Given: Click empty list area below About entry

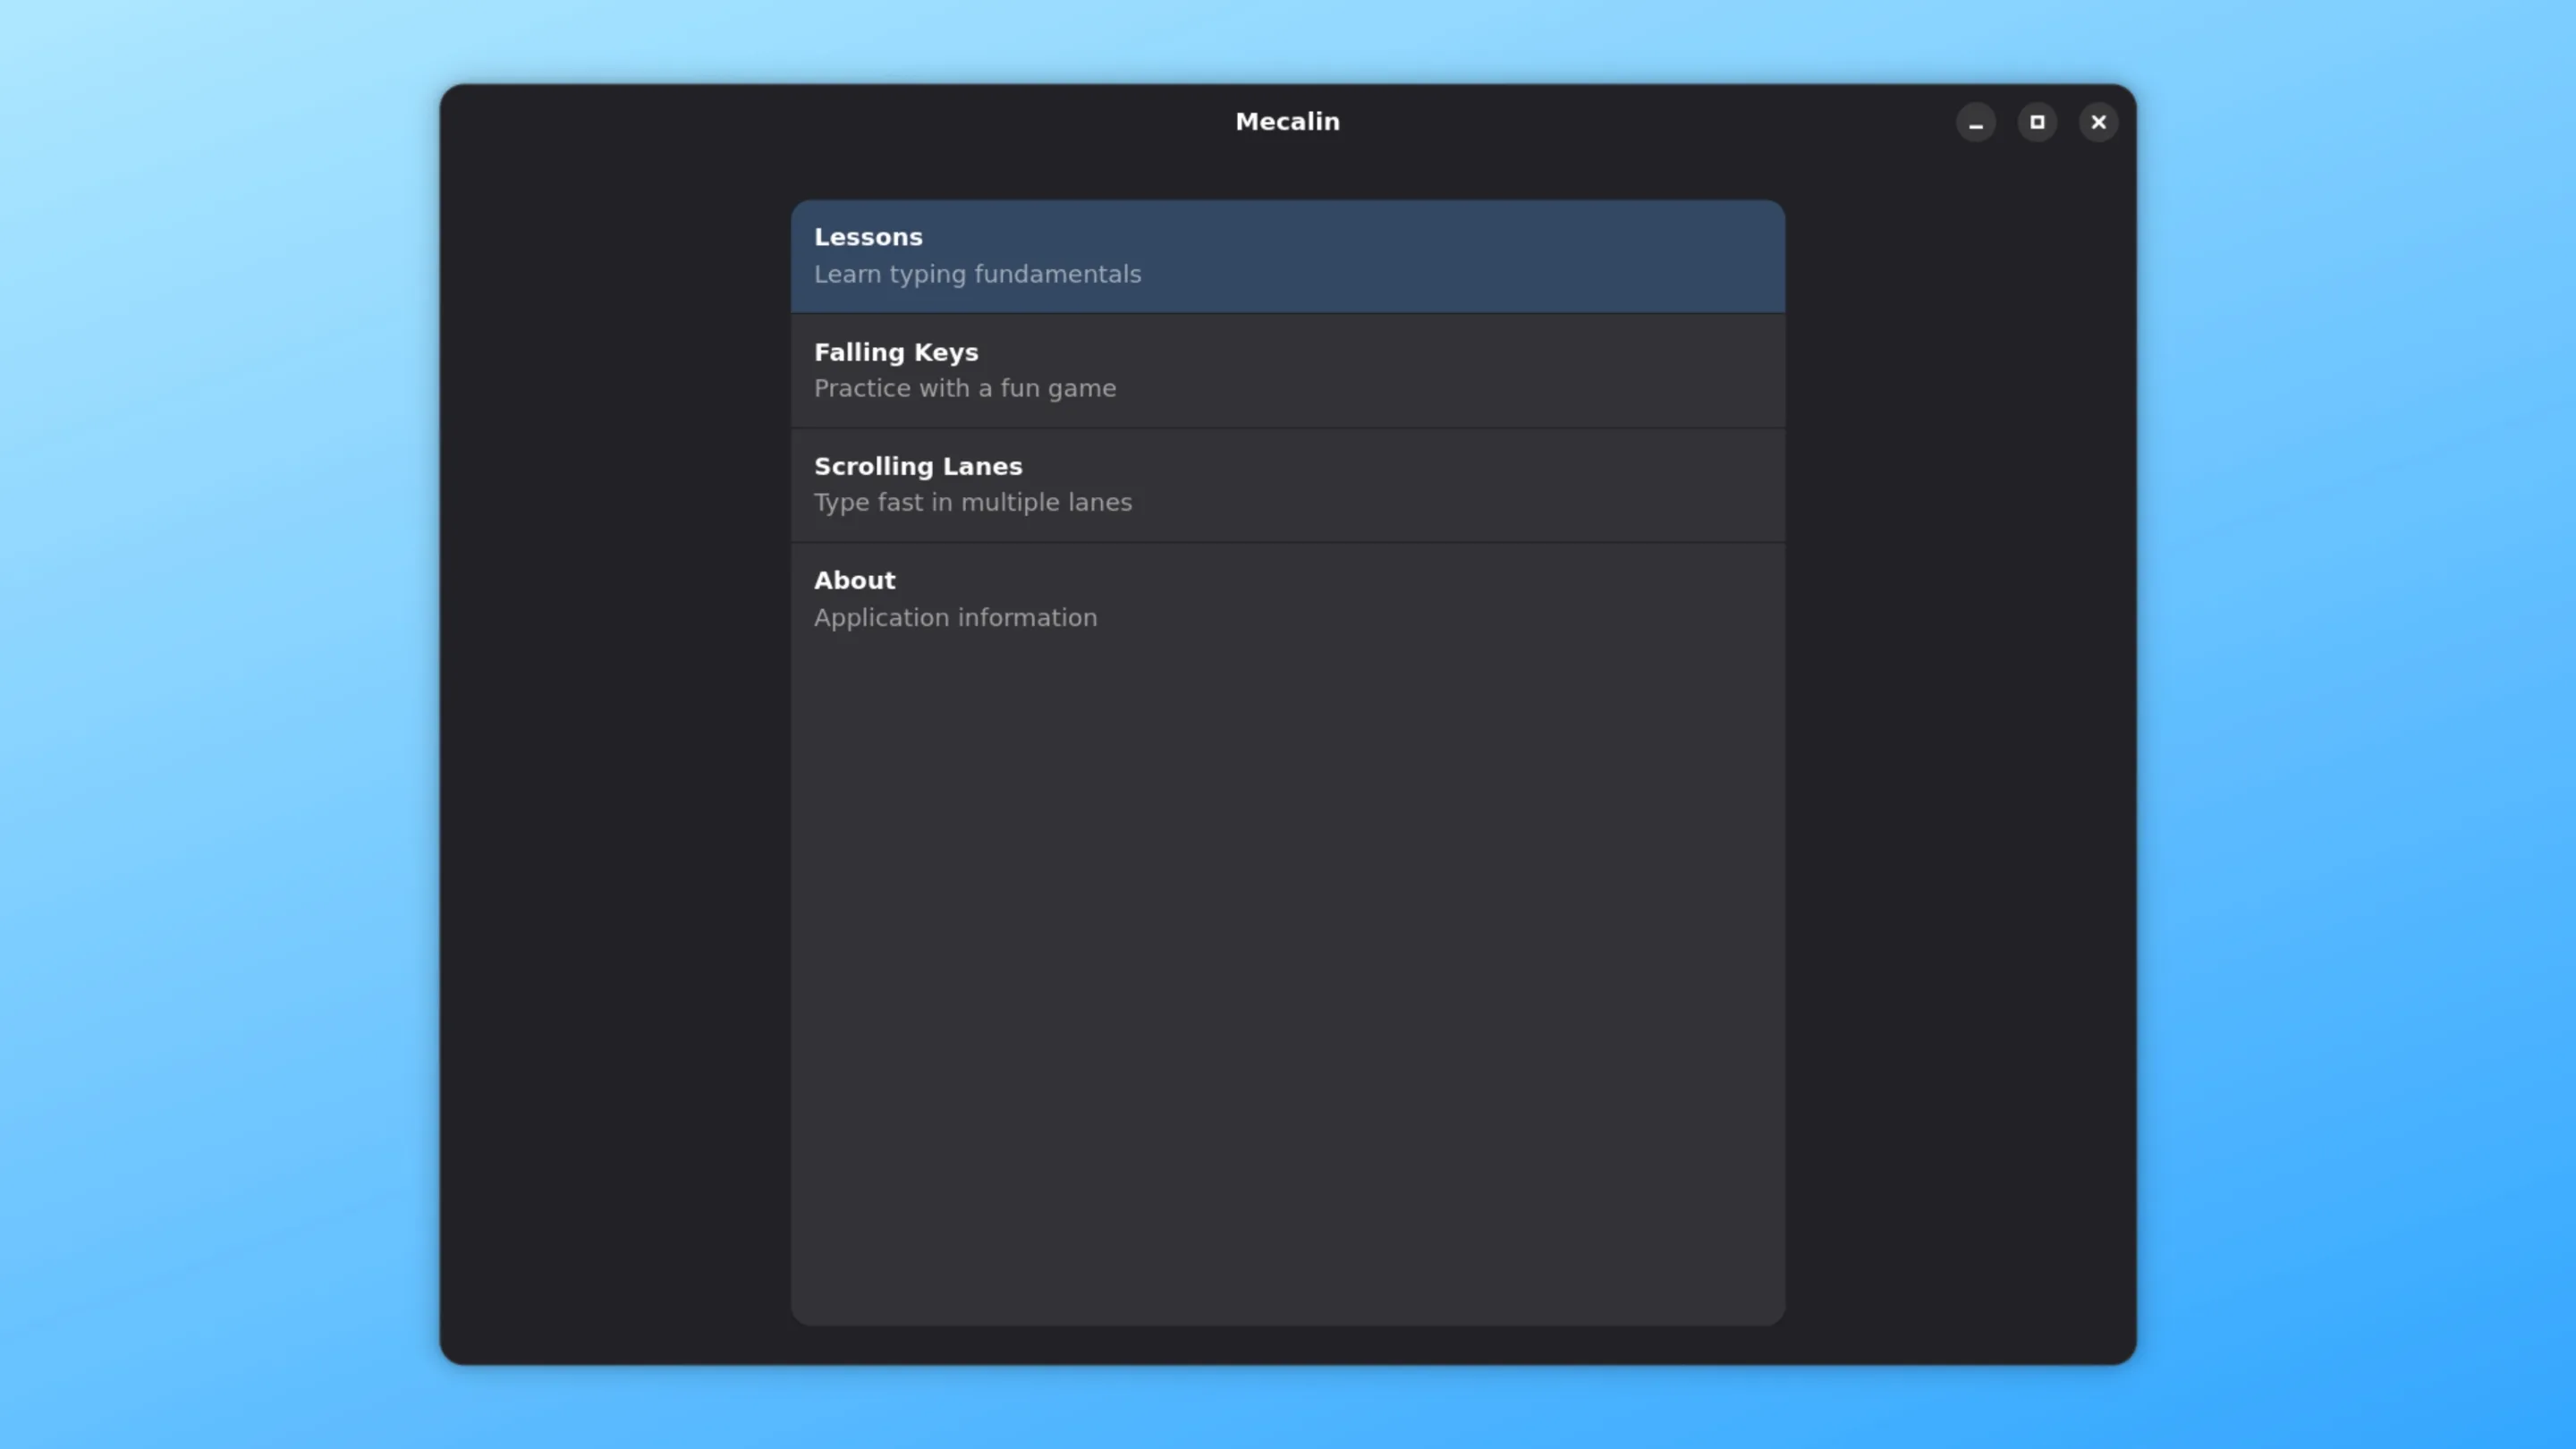Looking at the screenshot, I should [x=1287, y=950].
